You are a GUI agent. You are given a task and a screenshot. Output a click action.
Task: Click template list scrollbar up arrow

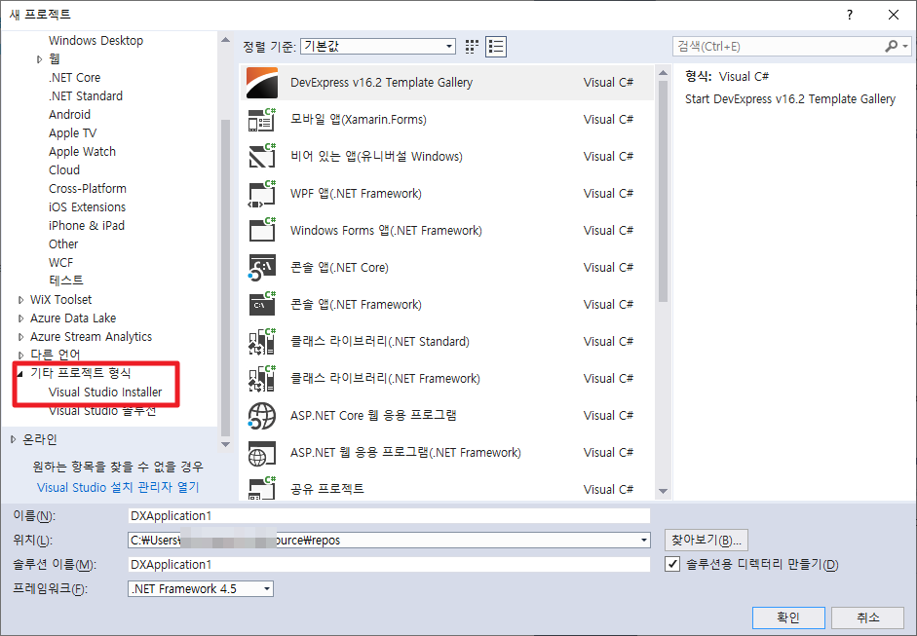click(x=663, y=73)
